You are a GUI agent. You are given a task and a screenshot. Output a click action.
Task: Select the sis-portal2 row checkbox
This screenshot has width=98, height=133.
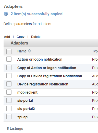coord(9,108)
